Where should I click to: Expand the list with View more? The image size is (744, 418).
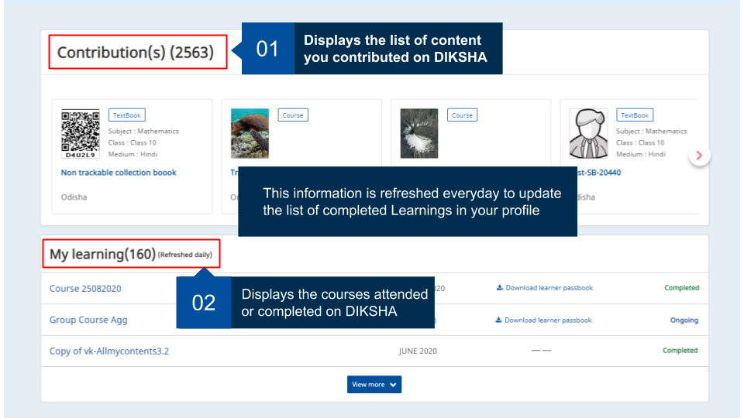click(374, 385)
